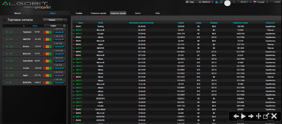Mute sound with the speaker icon
This screenshot has width=282, height=124.
point(217,2)
